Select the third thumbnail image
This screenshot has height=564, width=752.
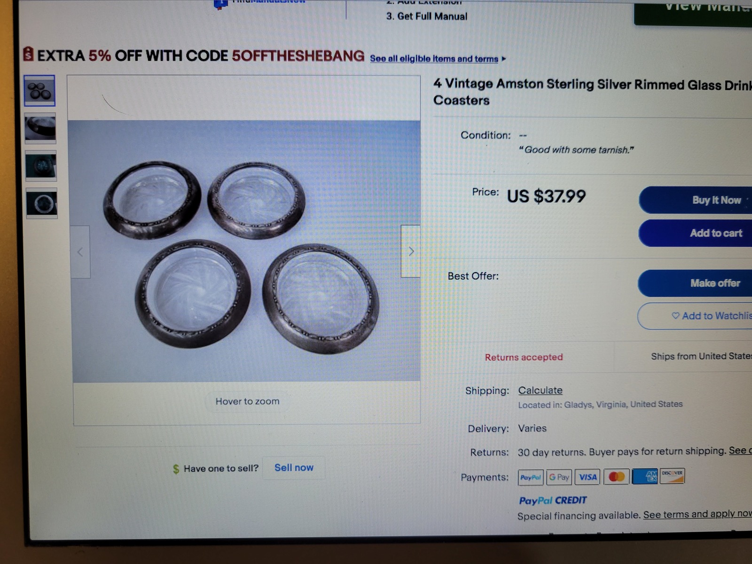(41, 165)
